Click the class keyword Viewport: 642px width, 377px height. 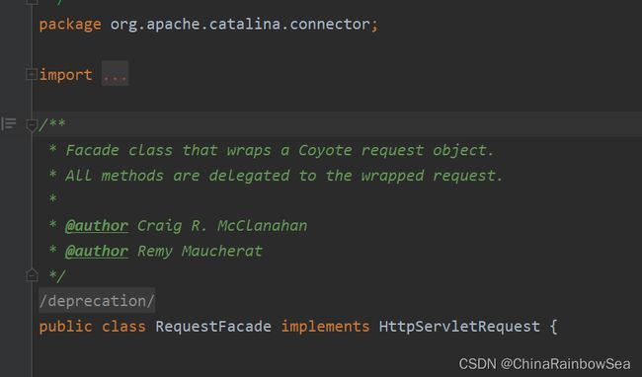pyautogui.click(x=123, y=327)
